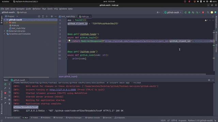Open the VCS menu
Screen dimensions: 218x122
point(56,9)
